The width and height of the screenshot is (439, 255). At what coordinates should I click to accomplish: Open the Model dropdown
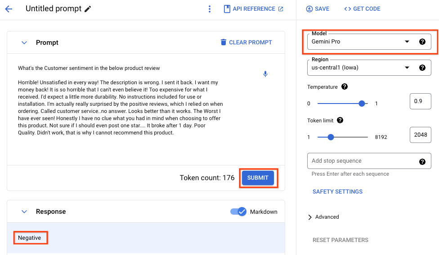tap(360, 42)
